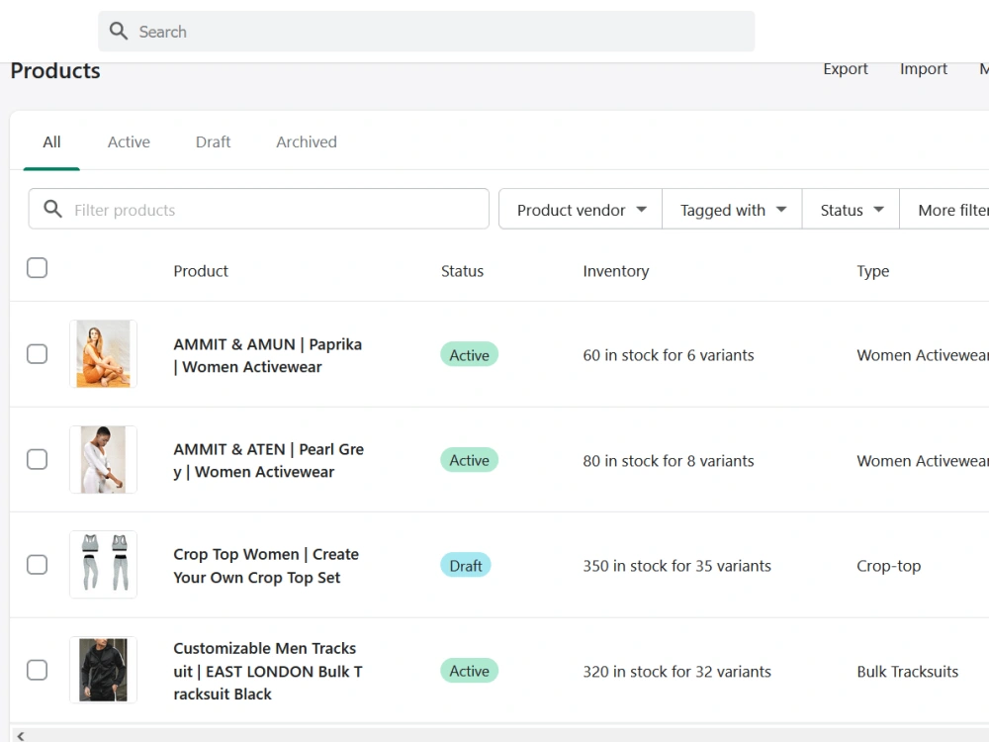Check the checkbox for Crop Top Women
The image size is (989, 742).
[37, 565]
